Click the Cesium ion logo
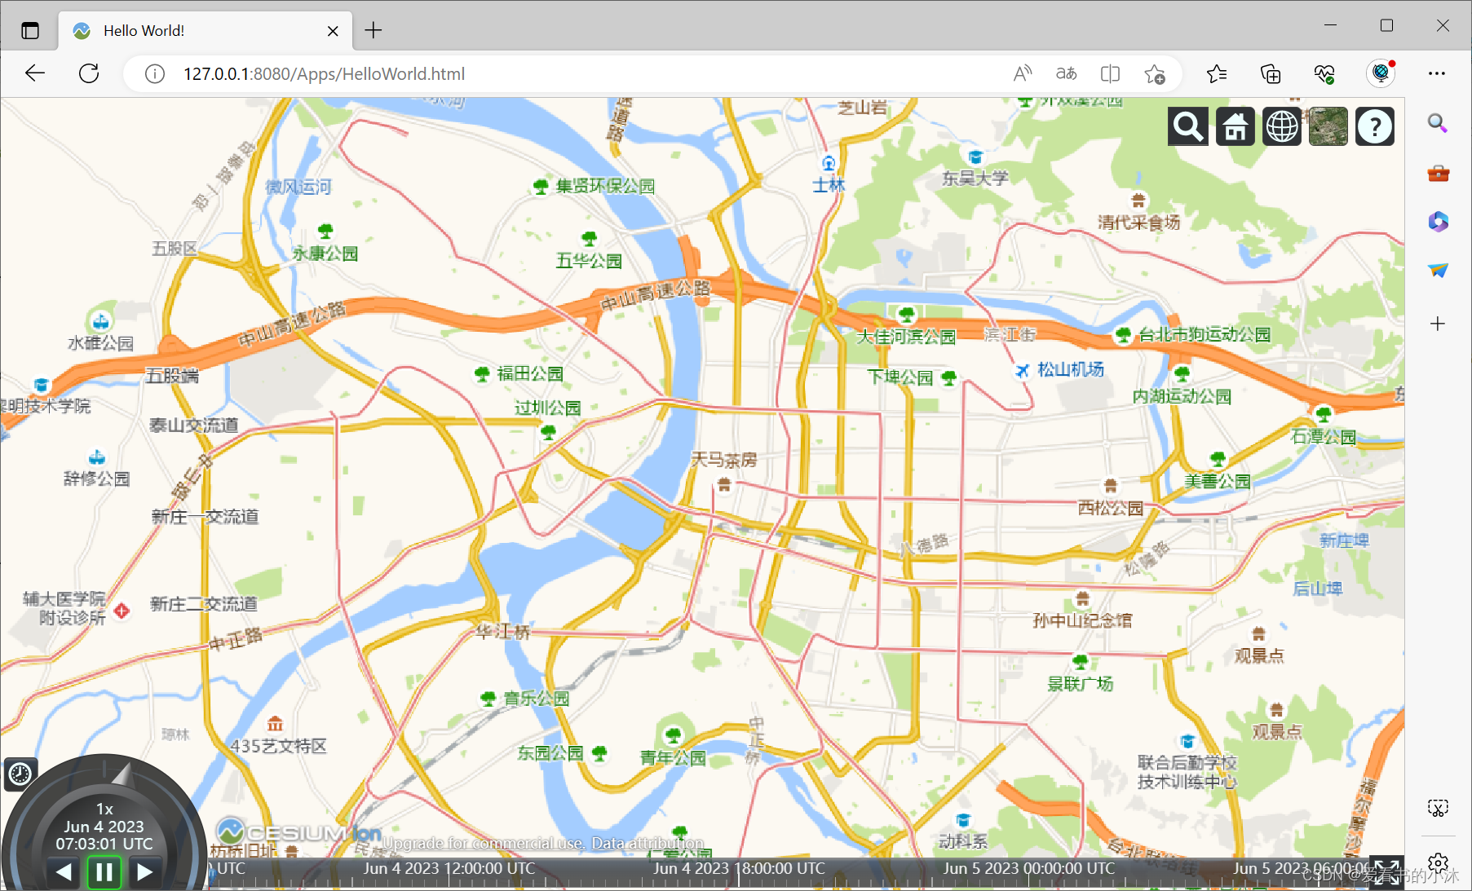Image resolution: width=1472 pixels, height=891 pixels. coord(298,832)
